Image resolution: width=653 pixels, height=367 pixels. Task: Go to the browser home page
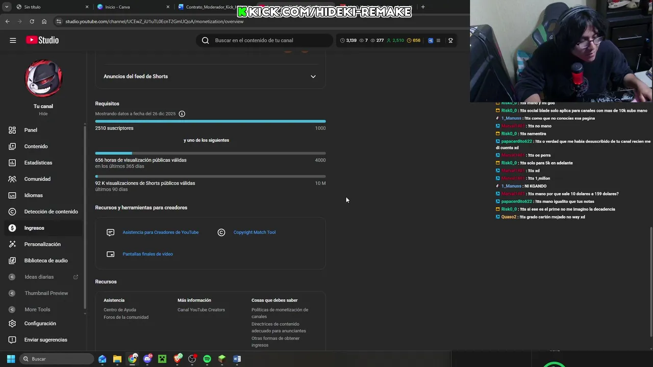(x=44, y=21)
